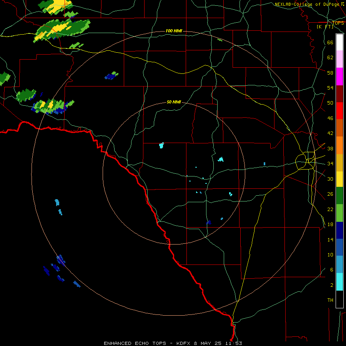Click the legend value 46
Image resolution: width=346 pixels, height=346 pixels.
click(x=330, y=118)
